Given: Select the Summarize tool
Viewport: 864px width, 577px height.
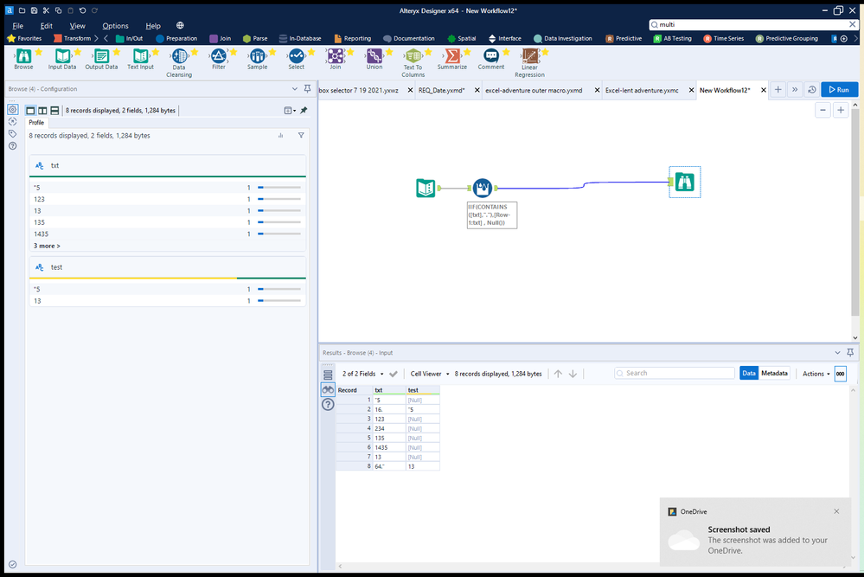Looking at the screenshot, I should pos(451,59).
